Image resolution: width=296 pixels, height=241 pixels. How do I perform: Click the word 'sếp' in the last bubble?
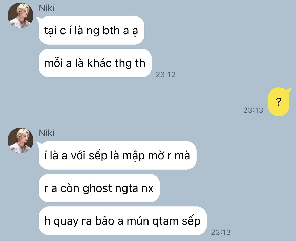191,221
